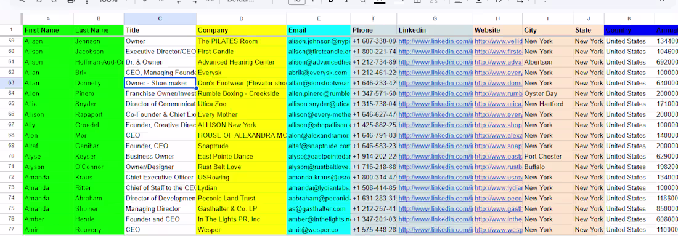Select column C header

click(160, 18)
